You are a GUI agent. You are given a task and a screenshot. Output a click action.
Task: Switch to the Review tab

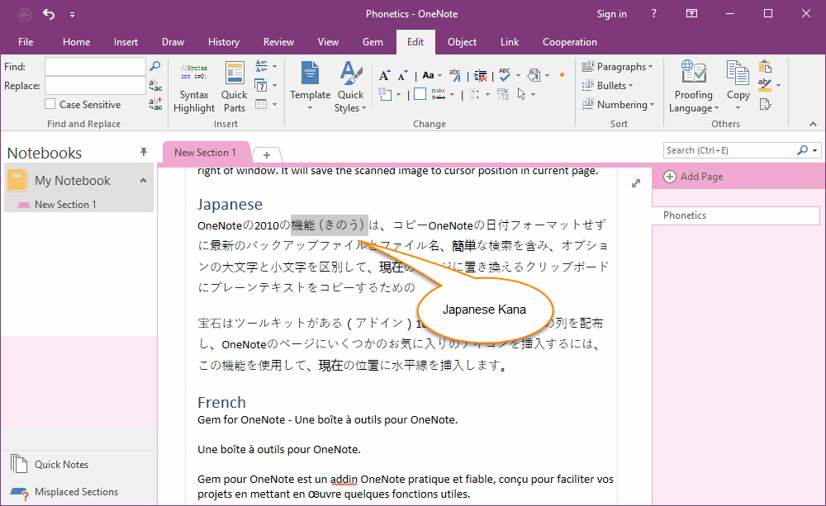tap(278, 42)
